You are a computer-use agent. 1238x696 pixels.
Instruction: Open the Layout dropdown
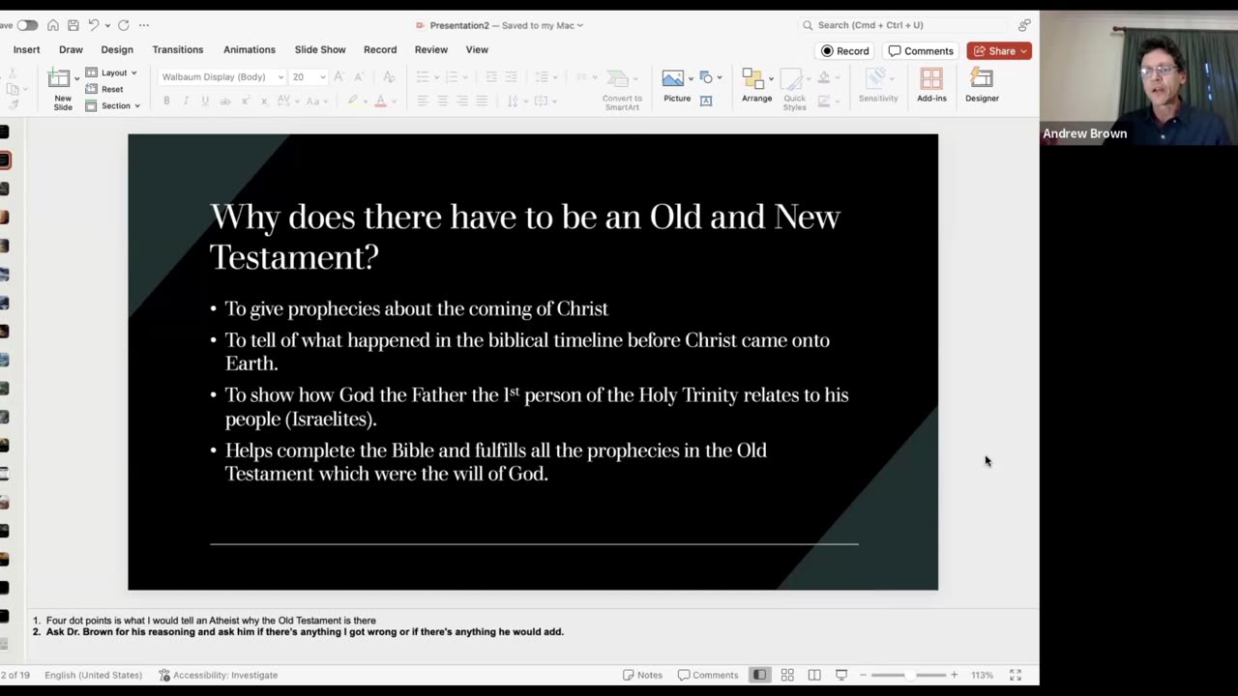point(111,72)
